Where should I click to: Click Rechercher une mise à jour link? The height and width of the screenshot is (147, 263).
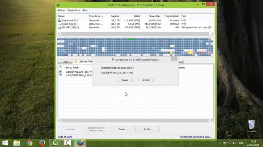click(195, 137)
